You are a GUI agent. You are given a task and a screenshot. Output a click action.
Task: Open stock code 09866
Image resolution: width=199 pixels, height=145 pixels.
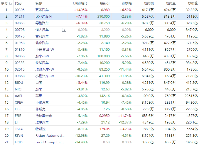(x=20, y=56)
